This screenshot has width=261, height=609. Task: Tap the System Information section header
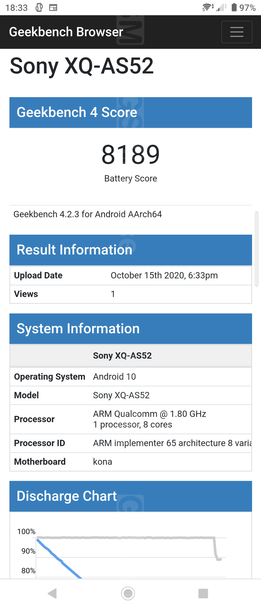130,329
